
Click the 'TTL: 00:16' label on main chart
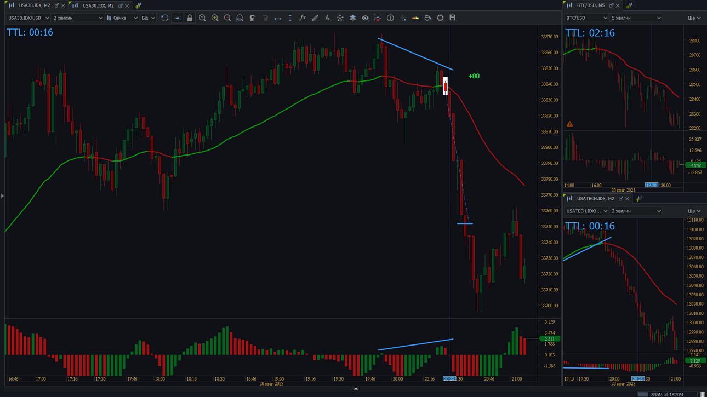click(x=30, y=32)
